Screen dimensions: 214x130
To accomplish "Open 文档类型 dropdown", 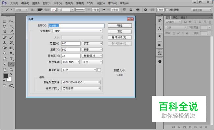I will pos(77,31).
